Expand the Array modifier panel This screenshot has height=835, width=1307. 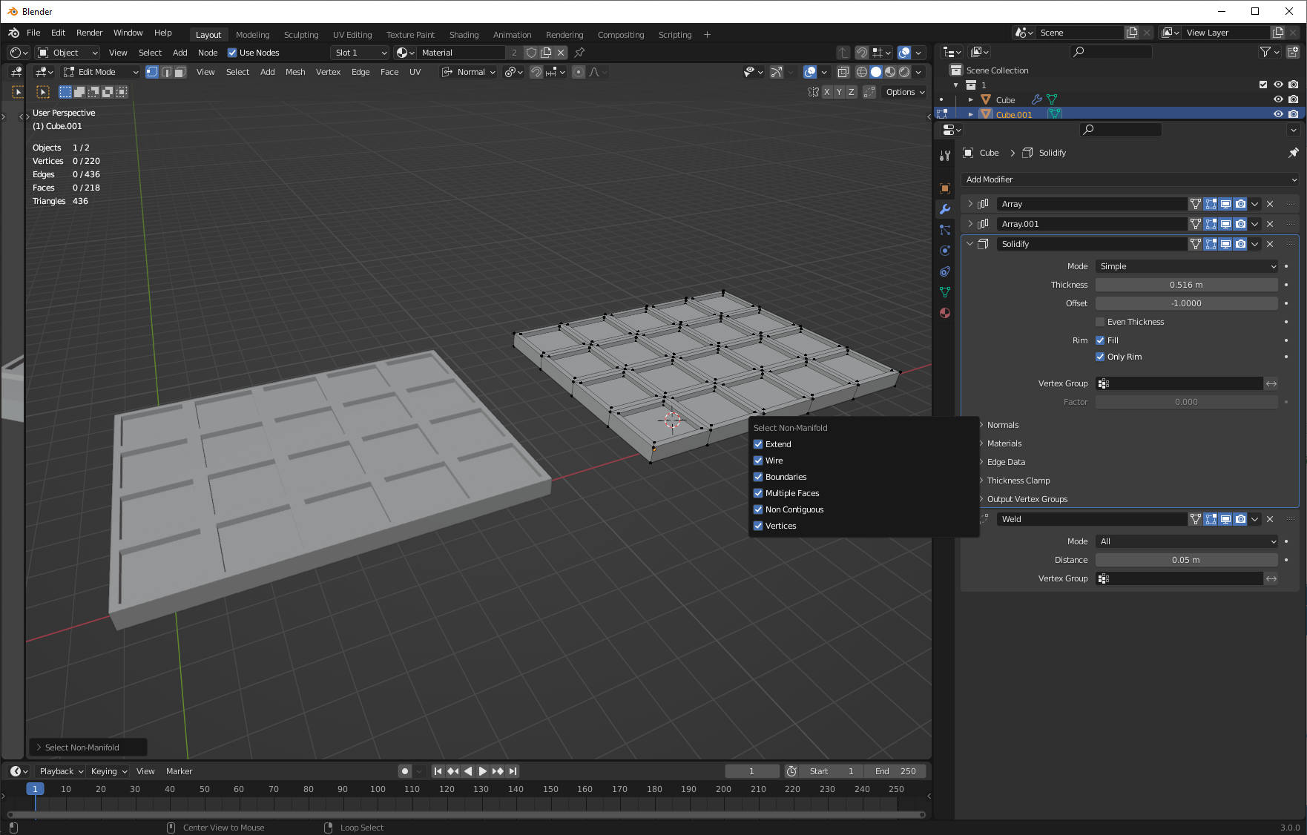point(970,204)
